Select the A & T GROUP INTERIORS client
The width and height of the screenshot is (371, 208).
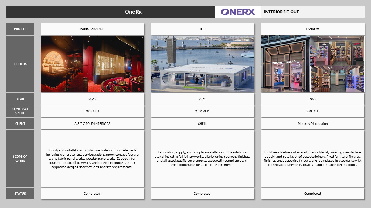92,124
